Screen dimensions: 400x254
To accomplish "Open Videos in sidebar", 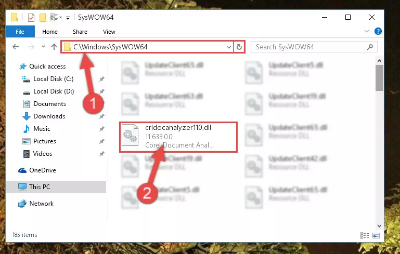I will pos(43,154).
